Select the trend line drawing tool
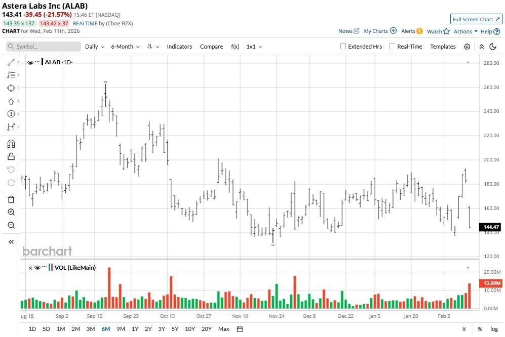This screenshot has width=505, height=337. pyautogui.click(x=11, y=62)
